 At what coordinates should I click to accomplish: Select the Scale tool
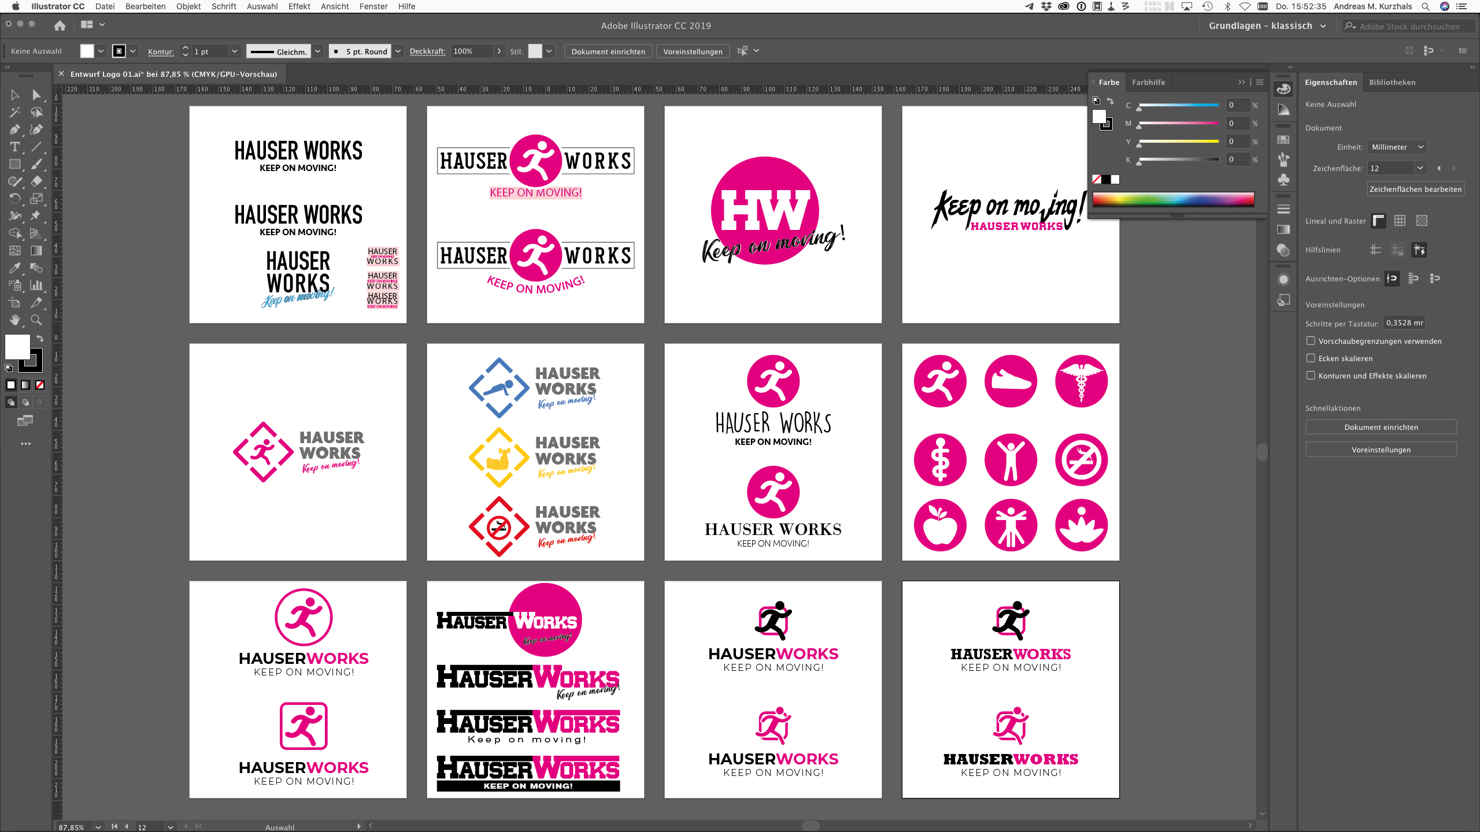click(36, 199)
